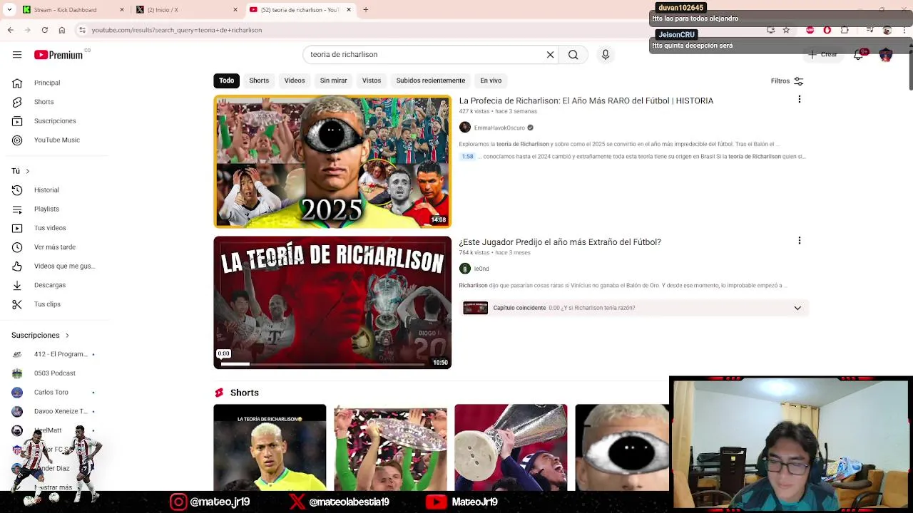Select the Vistos filter chip
The width and height of the screenshot is (913, 513).
pyautogui.click(x=372, y=81)
